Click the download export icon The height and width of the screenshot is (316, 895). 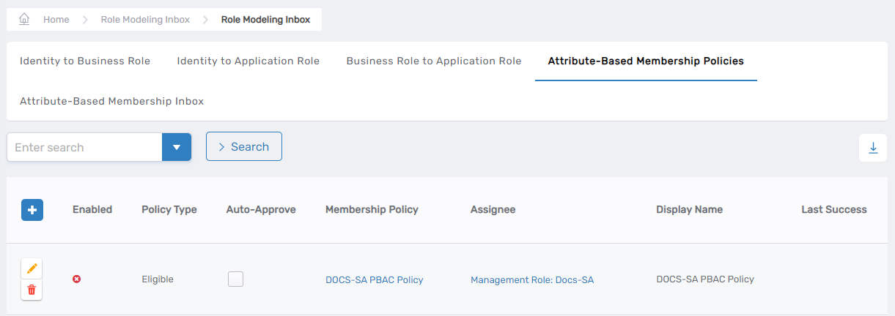tap(873, 148)
